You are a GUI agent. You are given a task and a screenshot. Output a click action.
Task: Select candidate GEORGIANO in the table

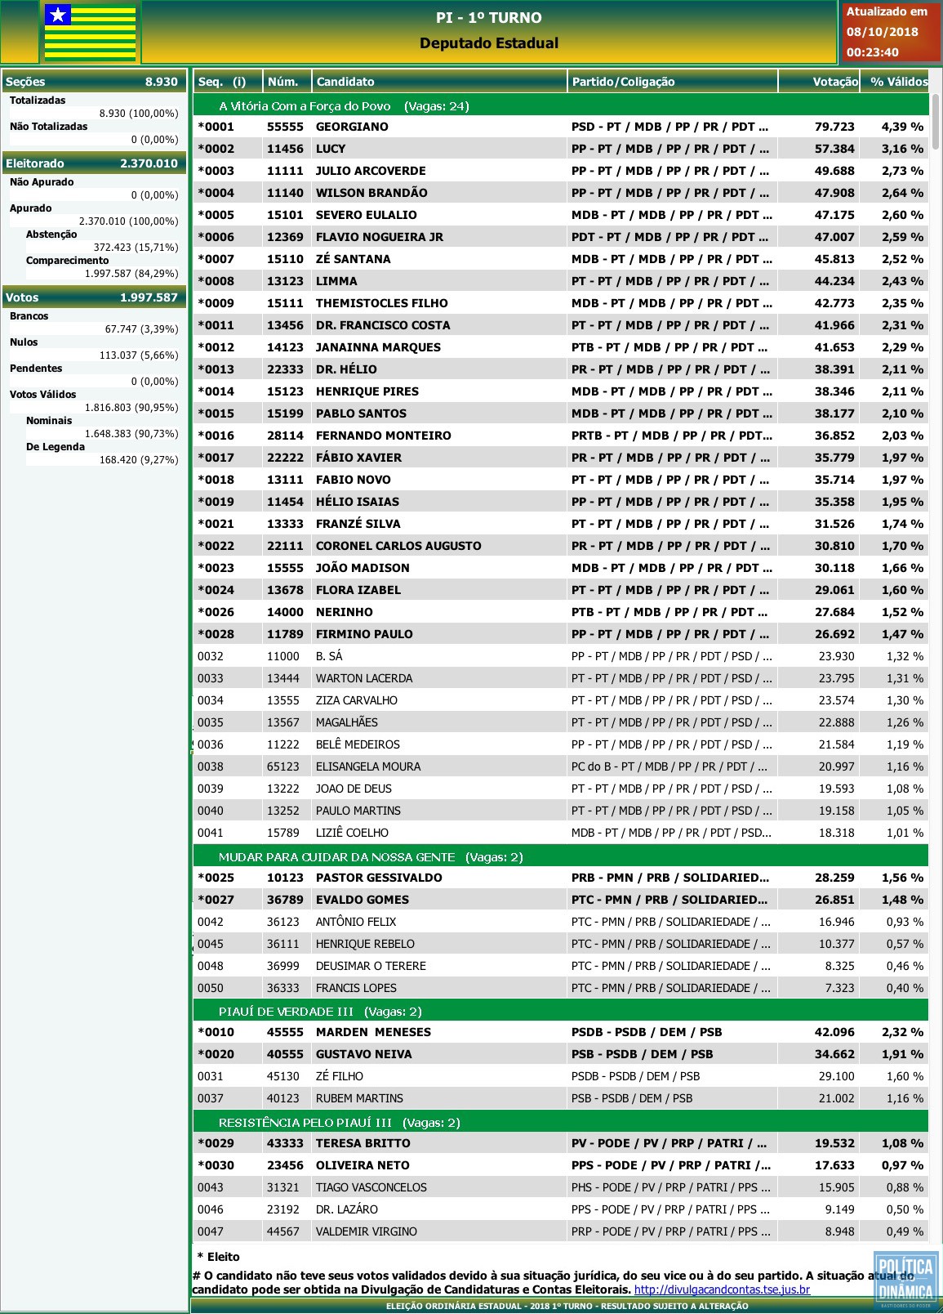561,127
